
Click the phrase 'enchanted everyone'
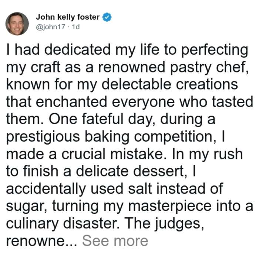coord(105,102)
